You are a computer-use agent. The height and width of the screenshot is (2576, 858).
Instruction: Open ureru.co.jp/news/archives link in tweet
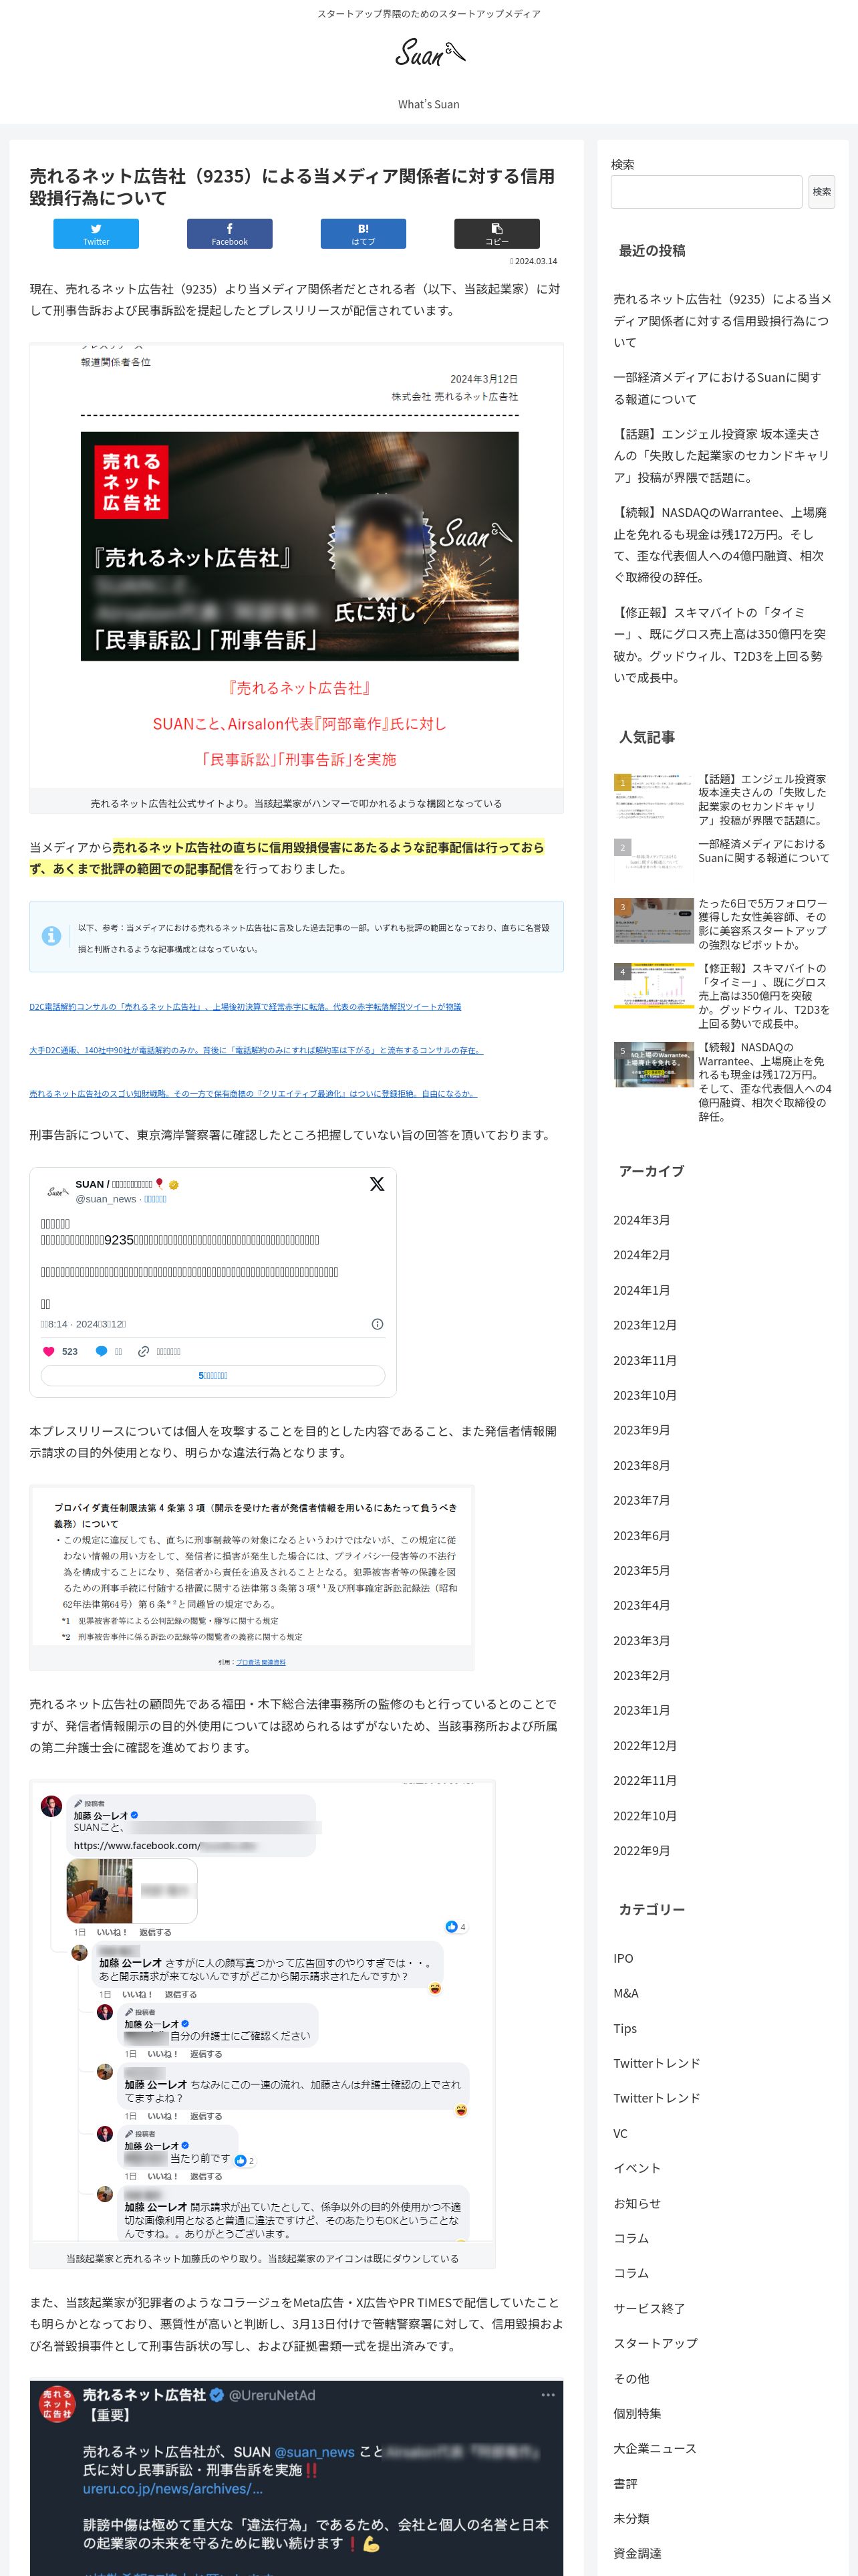173,2488
